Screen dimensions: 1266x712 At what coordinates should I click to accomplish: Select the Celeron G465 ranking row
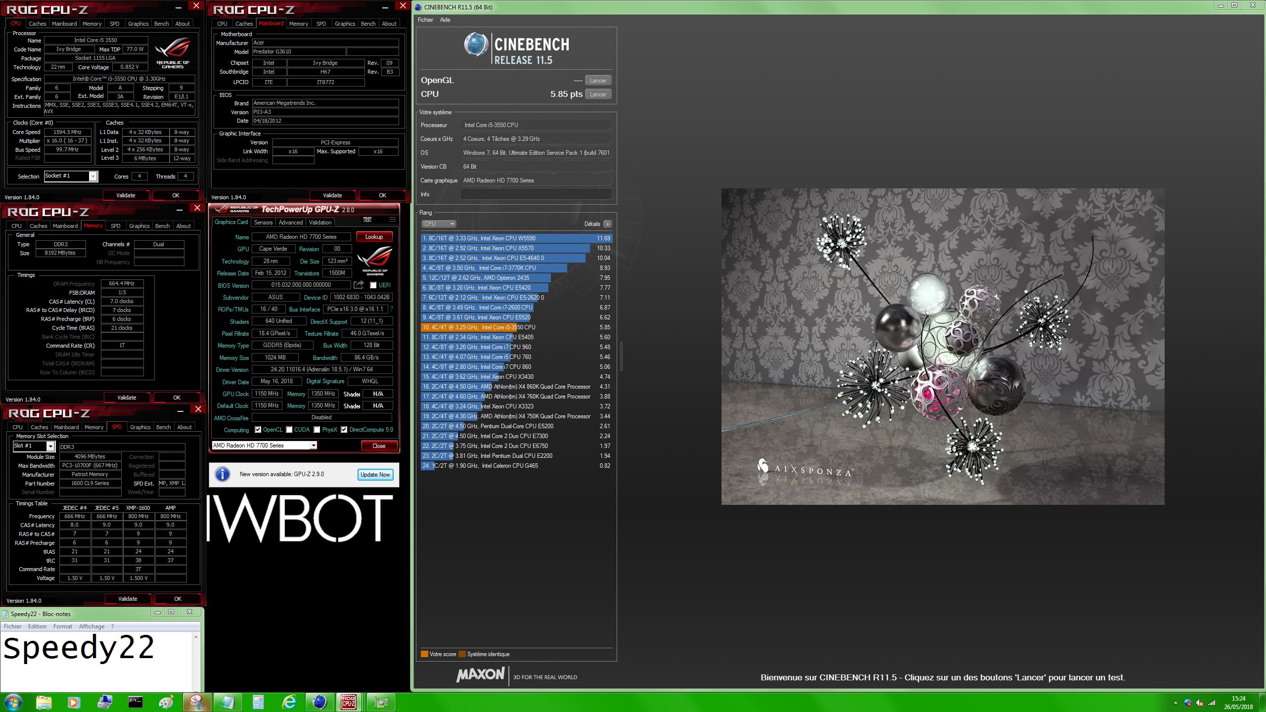[x=516, y=466]
